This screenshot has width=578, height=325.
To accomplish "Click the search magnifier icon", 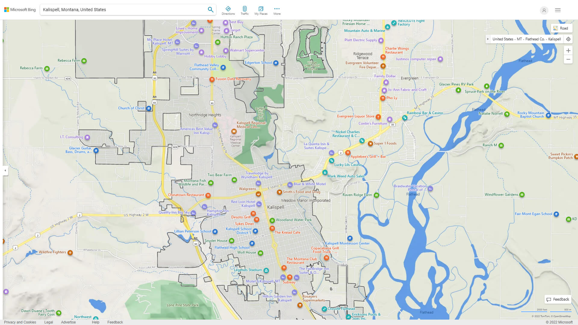I will tap(210, 9).
